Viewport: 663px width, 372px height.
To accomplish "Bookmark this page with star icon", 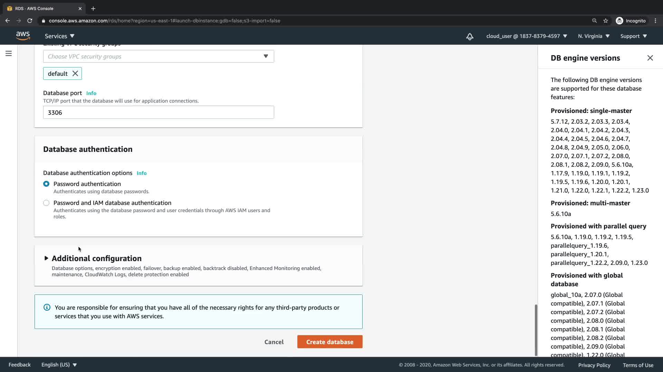I will point(605,21).
